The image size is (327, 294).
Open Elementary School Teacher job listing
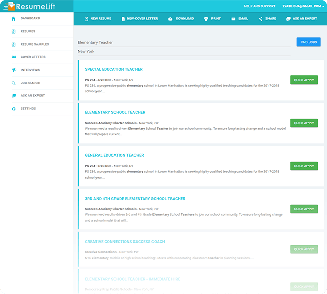coord(115,112)
